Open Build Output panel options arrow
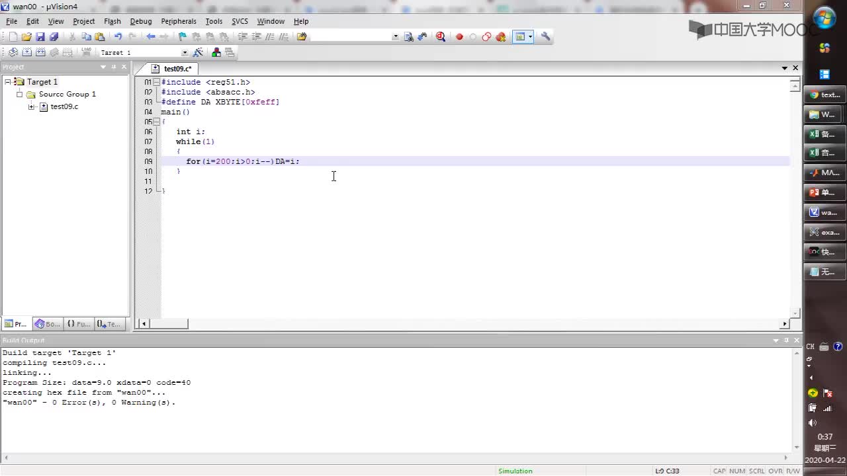 click(x=777, y=340)
